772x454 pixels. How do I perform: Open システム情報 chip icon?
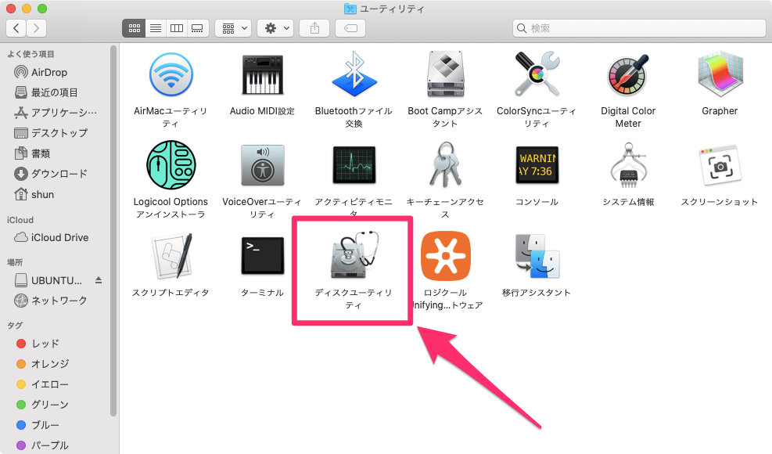[x=628, y=165]
